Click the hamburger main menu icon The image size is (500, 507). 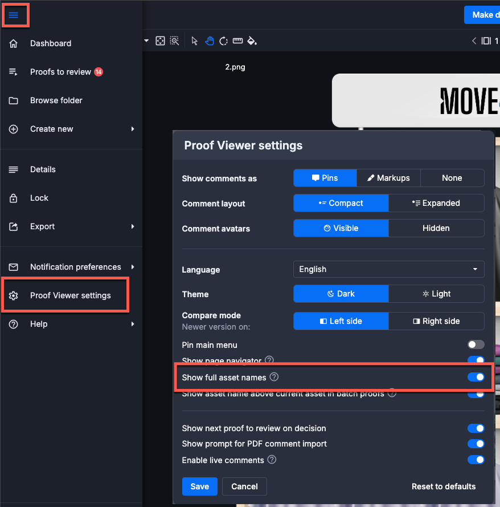[13, 15]
